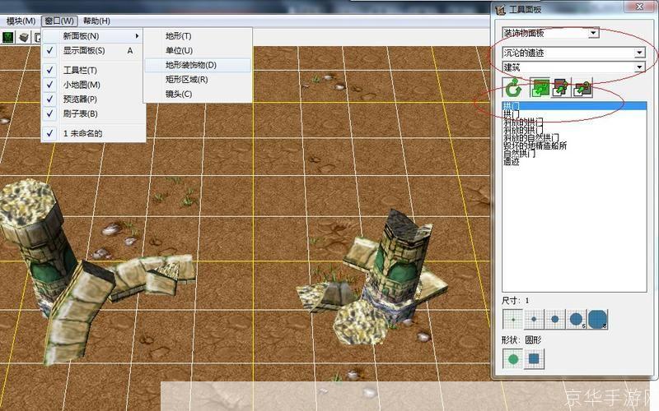The width and height of the screenshot is (659, 411).
Task: Choose 单位(U) from the new panel submenu
Action: tap(198, 51)
